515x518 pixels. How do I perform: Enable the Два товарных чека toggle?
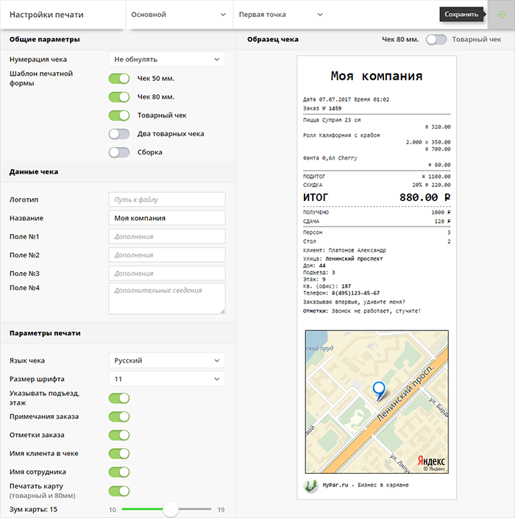(x=119, y=134)
